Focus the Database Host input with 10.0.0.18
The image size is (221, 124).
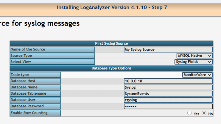point(168,81)
